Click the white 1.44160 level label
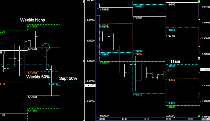The height and width of the screenshot is (121, 210). [x=137, y=18]
